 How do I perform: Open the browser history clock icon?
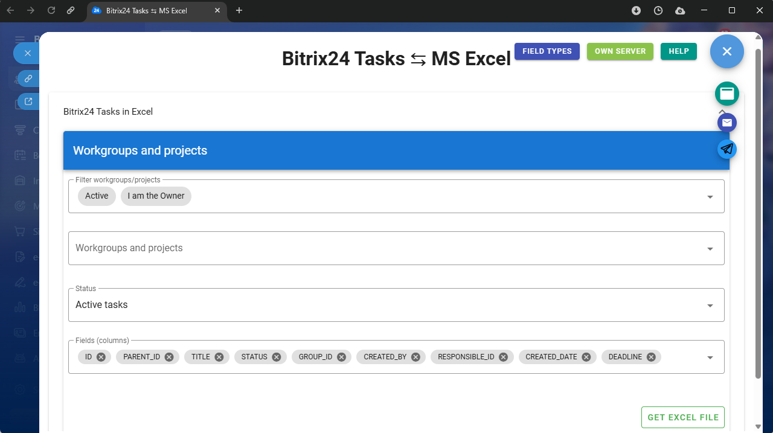[658, 10]
